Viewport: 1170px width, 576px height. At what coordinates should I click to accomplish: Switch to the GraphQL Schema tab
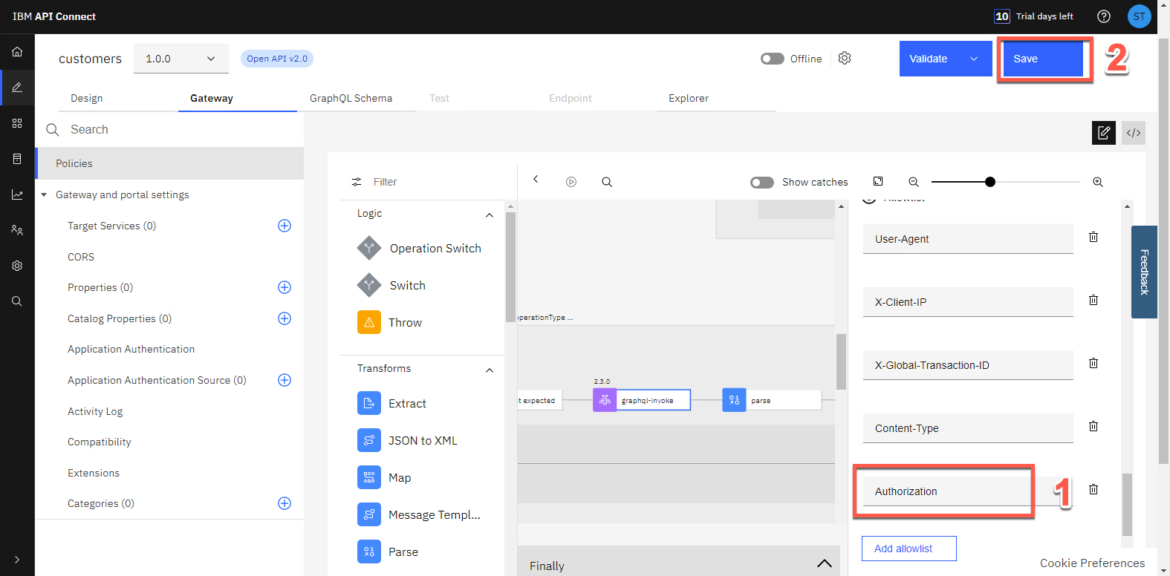pyautogui.click(x=351, y=98)
